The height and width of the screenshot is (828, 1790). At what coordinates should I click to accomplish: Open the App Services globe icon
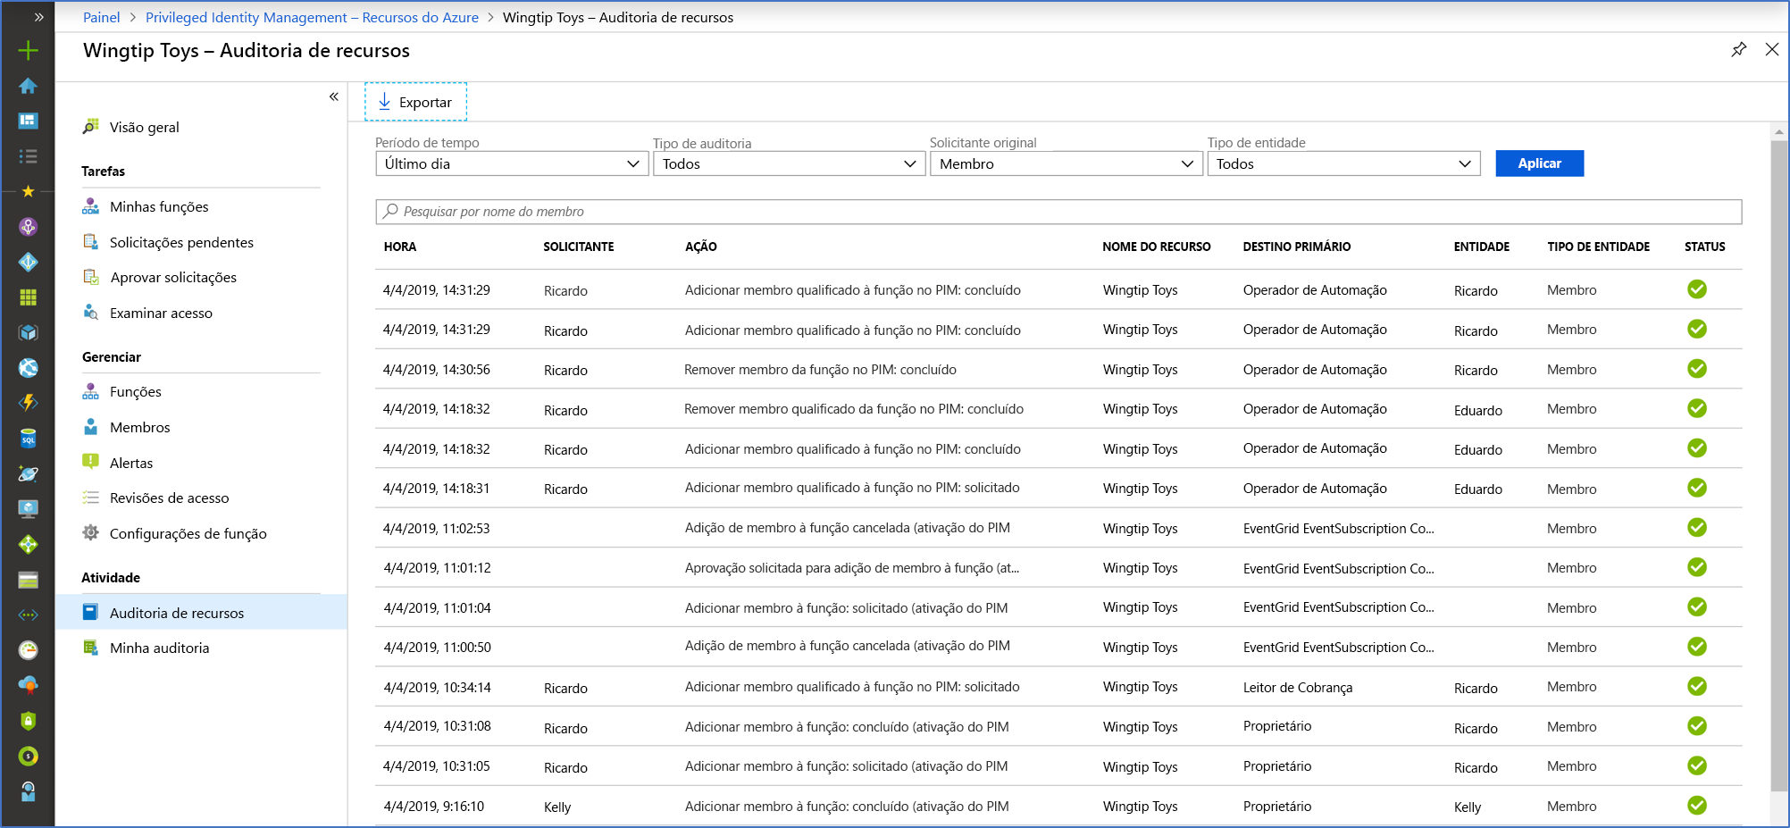tap(29, 368)
